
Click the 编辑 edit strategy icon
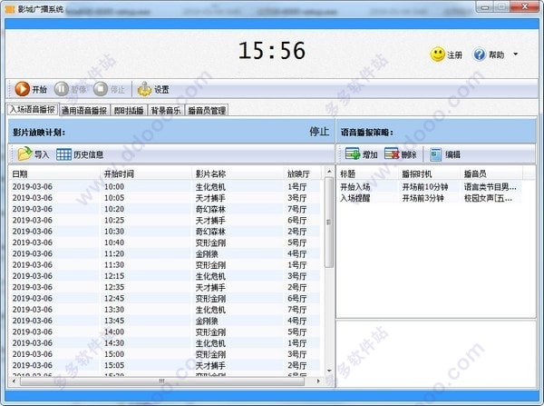[436, 154]
